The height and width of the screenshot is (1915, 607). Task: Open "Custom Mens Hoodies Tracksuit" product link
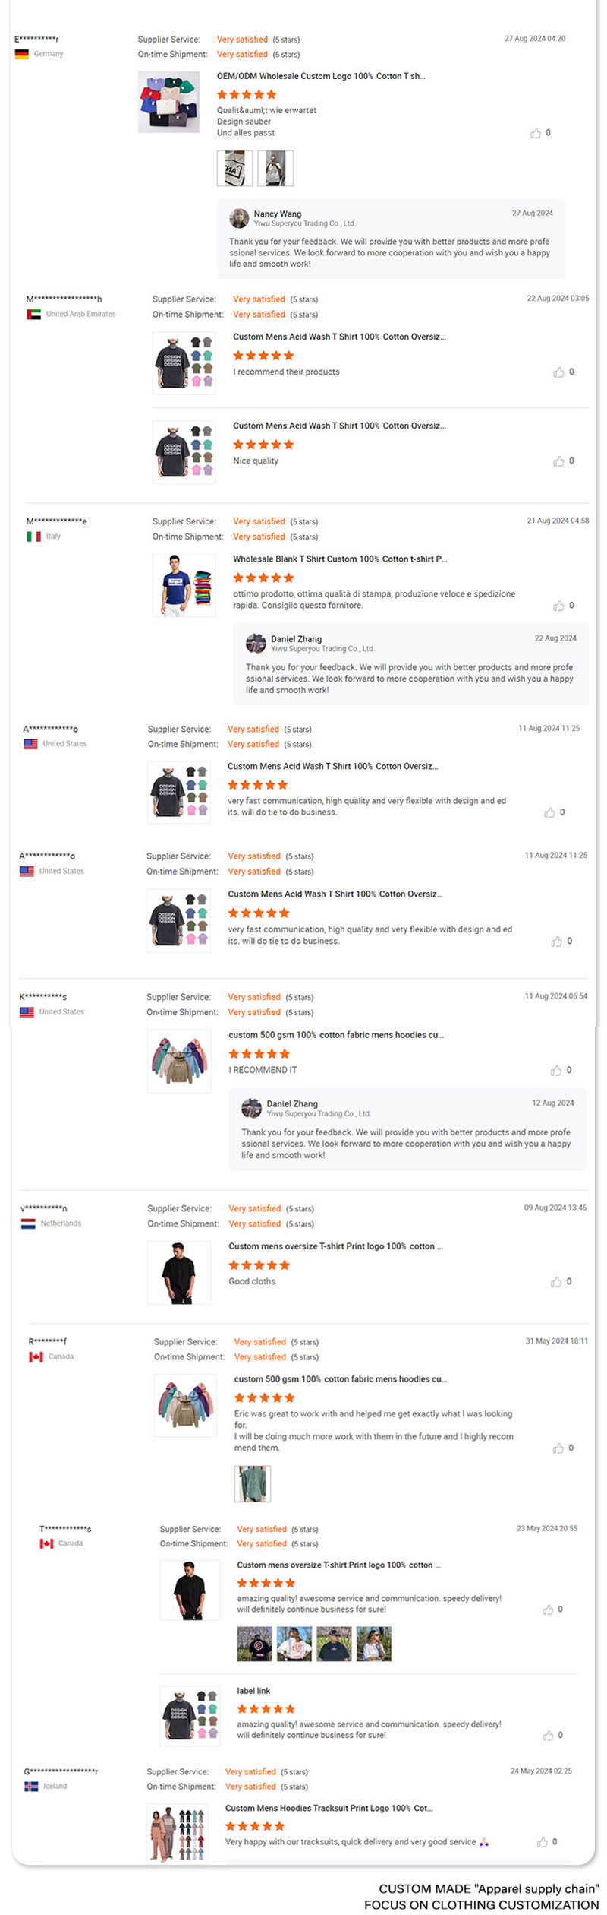tap(329, 1808)
